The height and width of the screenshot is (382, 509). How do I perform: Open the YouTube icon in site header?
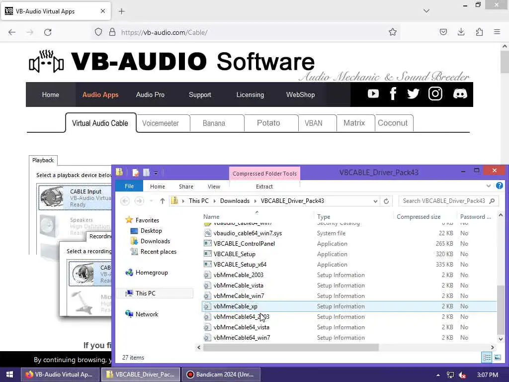coord(373,94)
